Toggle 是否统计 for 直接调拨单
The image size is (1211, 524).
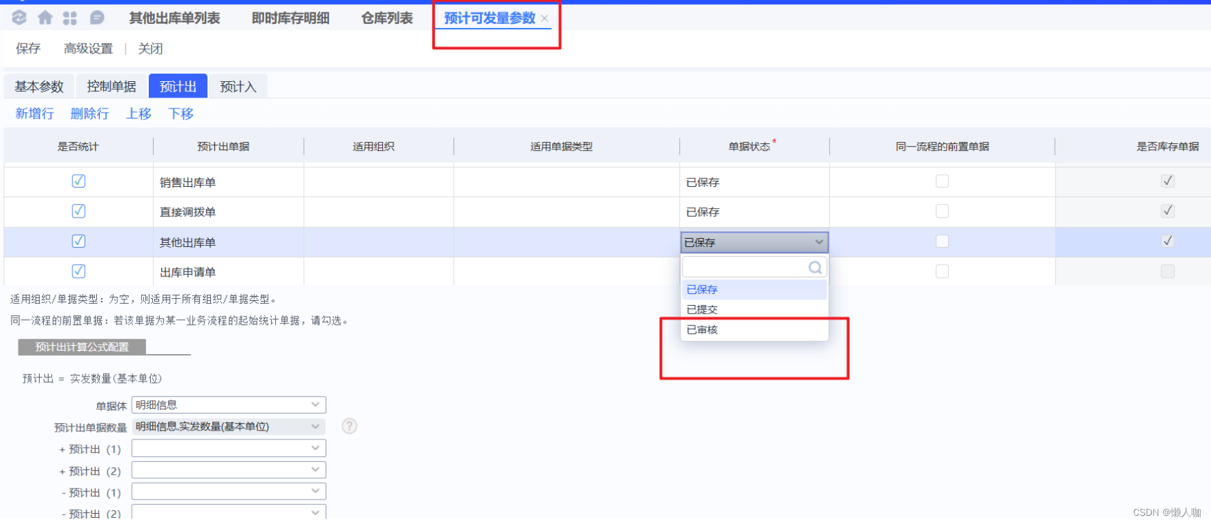coord(79,211)
